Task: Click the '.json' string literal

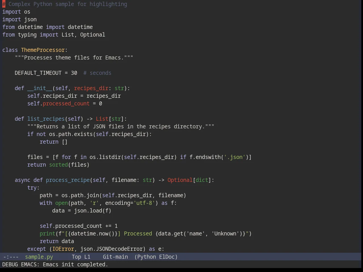Action: 235,157
